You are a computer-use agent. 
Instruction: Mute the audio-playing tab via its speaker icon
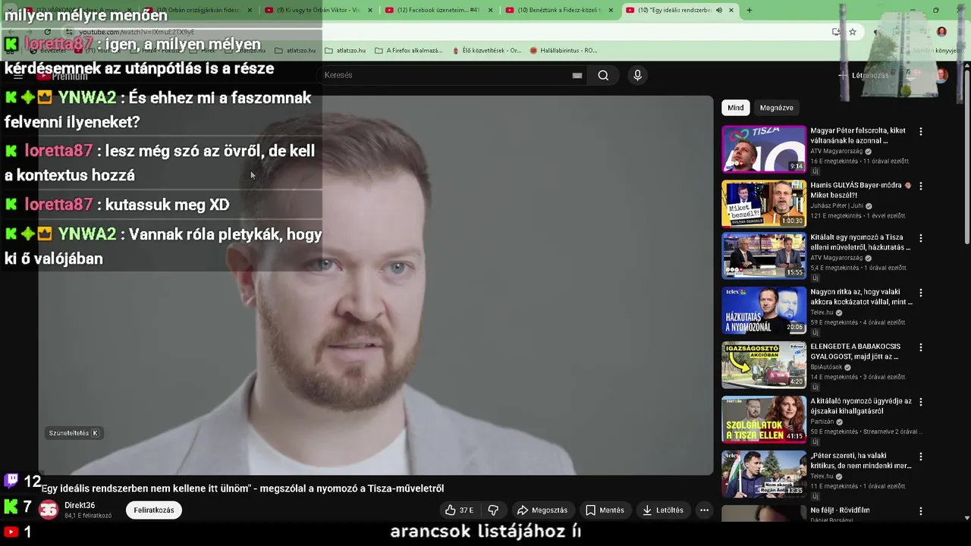point(719,10)
